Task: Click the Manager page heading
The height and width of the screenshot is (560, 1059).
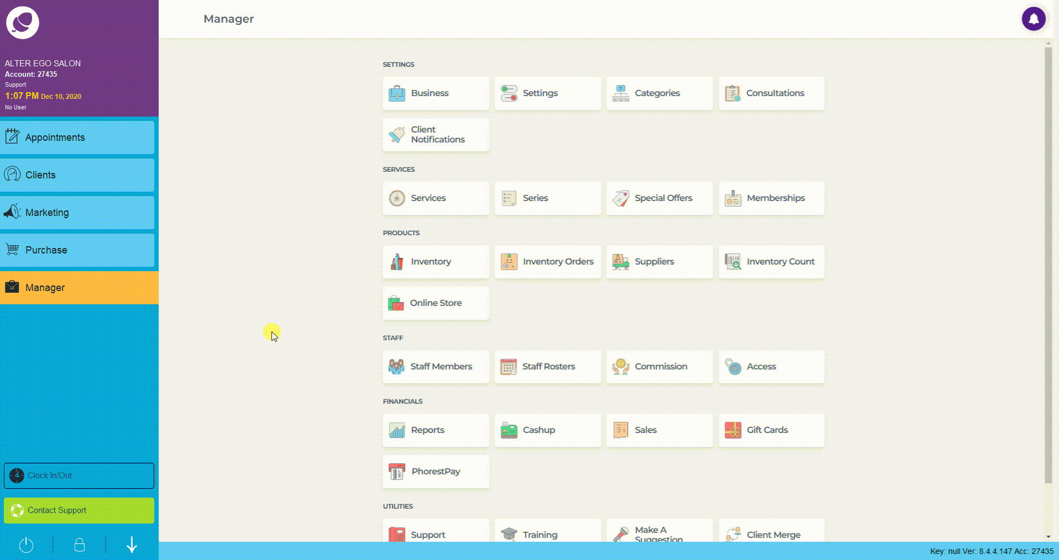Action: pyautogui.click(x=228, y=19)
